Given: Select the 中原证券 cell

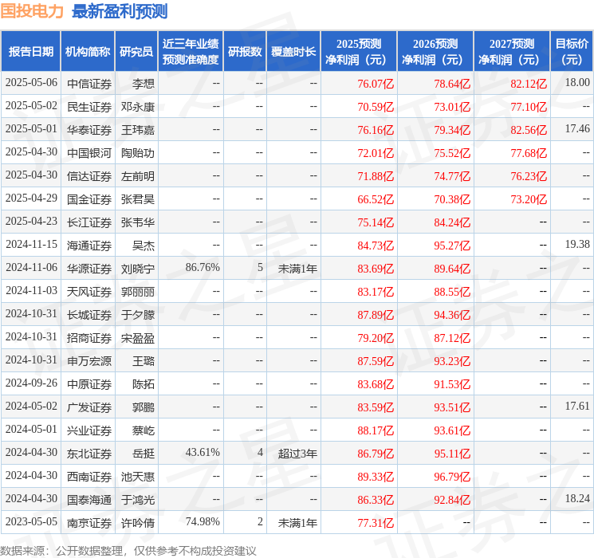Looking at the screenshot, I should pyautogui.click(x=89, y=384).
